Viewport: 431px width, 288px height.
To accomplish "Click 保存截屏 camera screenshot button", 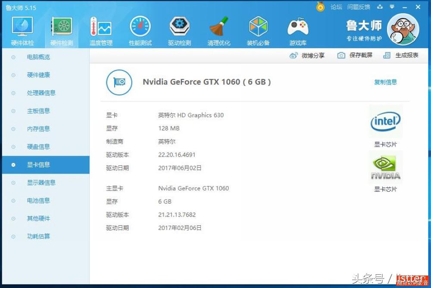I will coord(355,55).
